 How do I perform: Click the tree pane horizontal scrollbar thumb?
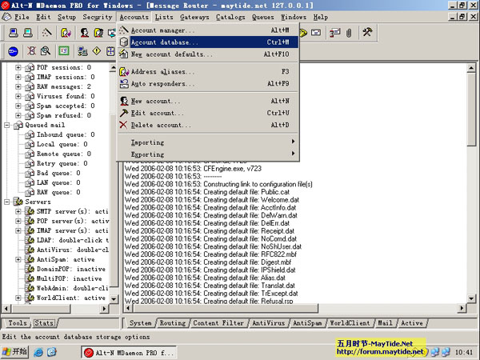pos(41,309)
